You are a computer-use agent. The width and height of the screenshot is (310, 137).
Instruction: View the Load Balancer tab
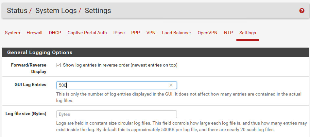click(177, 33)
